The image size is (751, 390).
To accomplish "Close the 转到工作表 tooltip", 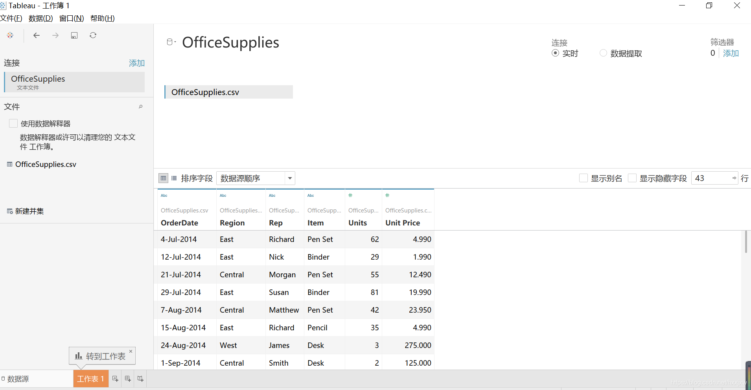I will coord(131,351).
